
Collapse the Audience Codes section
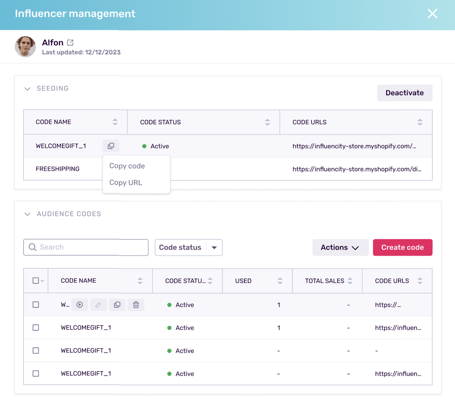(27, 214)
